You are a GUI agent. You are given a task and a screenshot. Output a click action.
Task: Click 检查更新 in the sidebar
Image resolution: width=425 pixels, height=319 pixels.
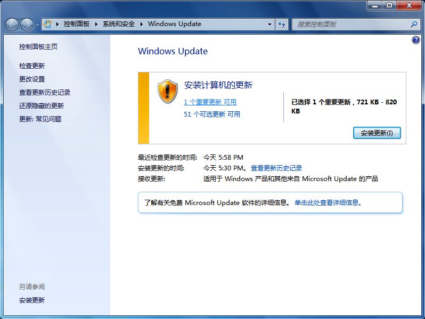[x=32, y=66]
